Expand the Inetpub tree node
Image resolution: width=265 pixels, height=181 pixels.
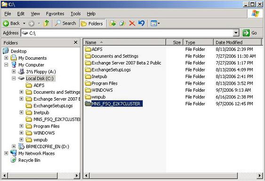click(x=21, y=112)
